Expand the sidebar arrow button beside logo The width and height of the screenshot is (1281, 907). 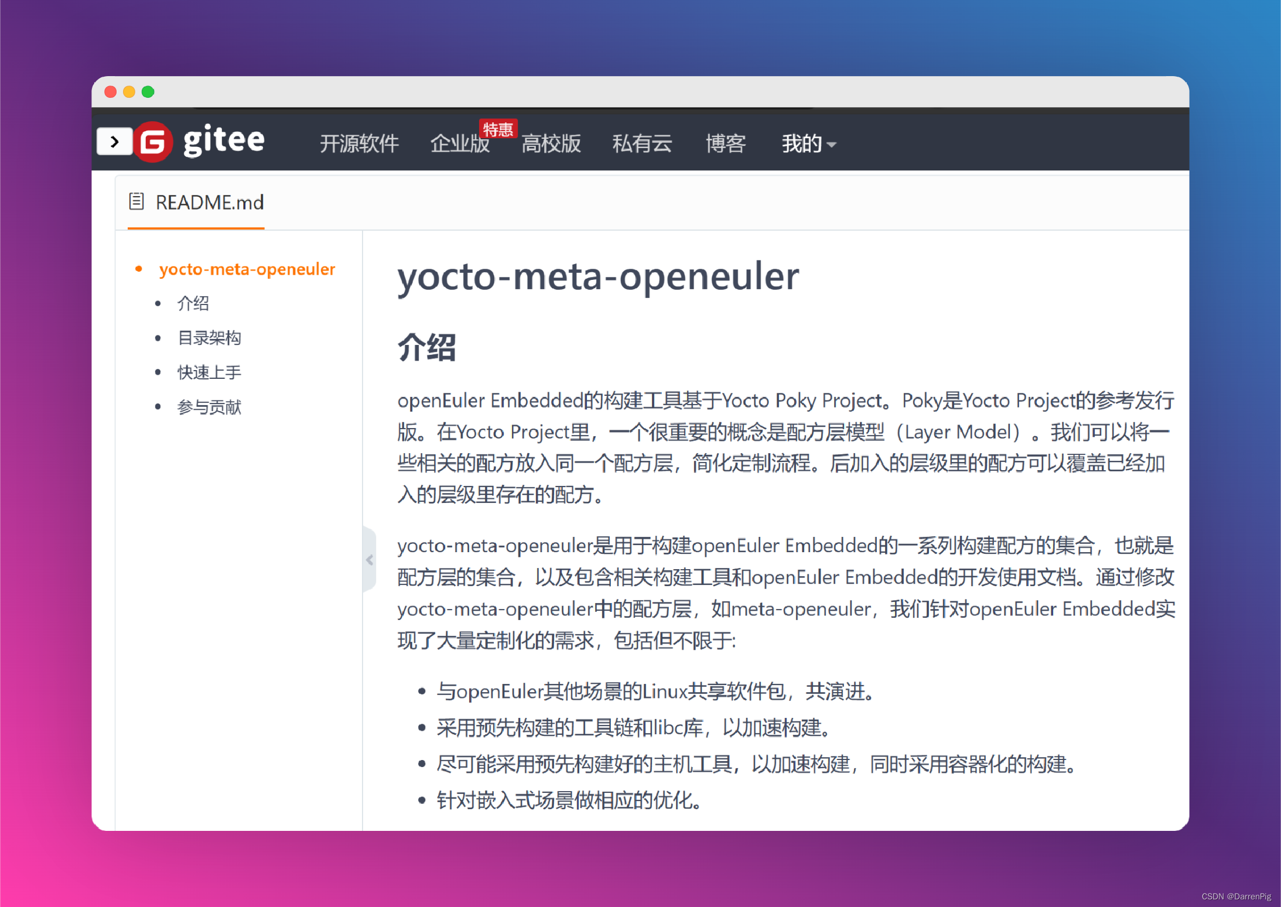coord(114,142)
